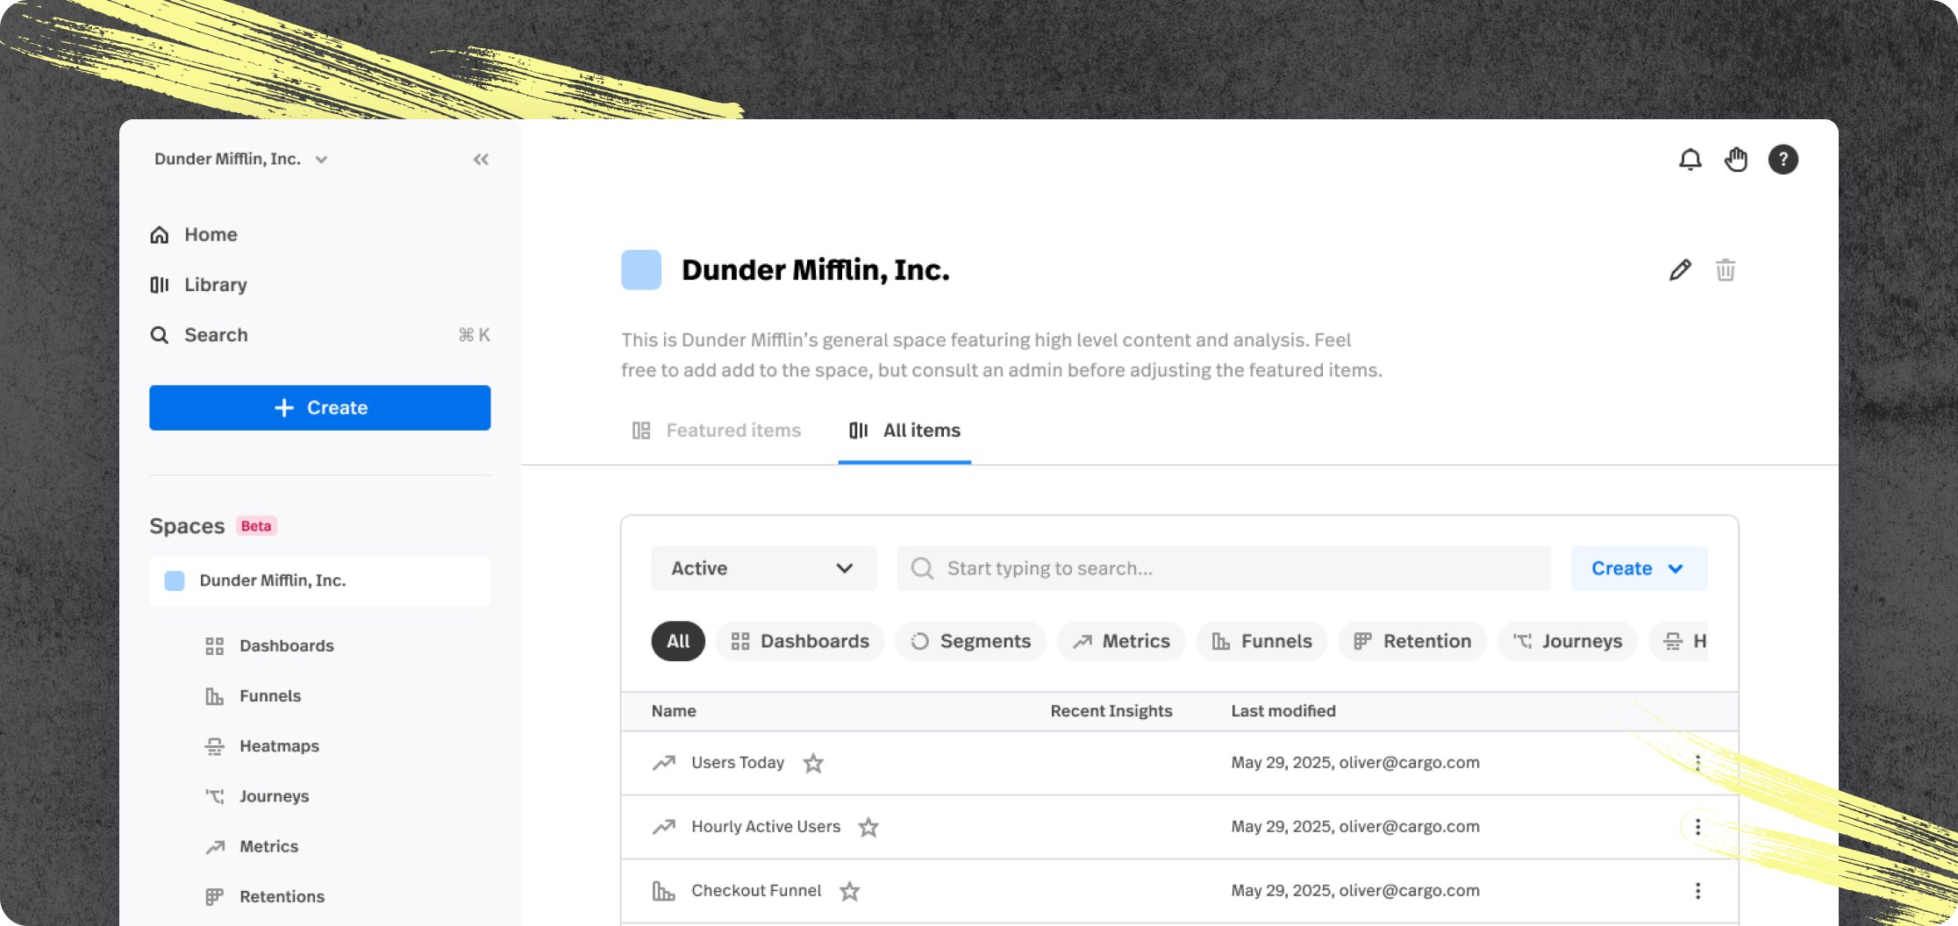Filter items by Dashboards chip
The width and height of the screenshot is (1958, 926).
[x=799, y=642]
